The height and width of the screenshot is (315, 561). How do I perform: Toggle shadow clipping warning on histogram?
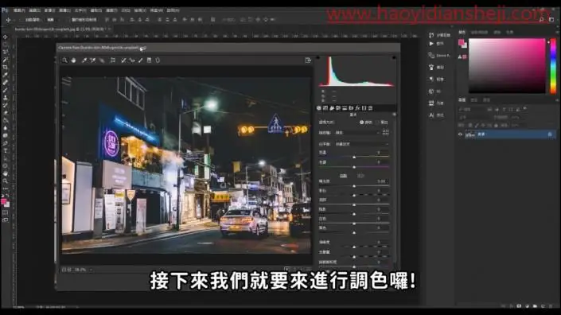[x=318, y=57]
